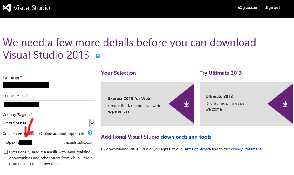This screenshot has width=294, height=175.
Task: Open the Privacy Statement link
Action: point(246,149)
